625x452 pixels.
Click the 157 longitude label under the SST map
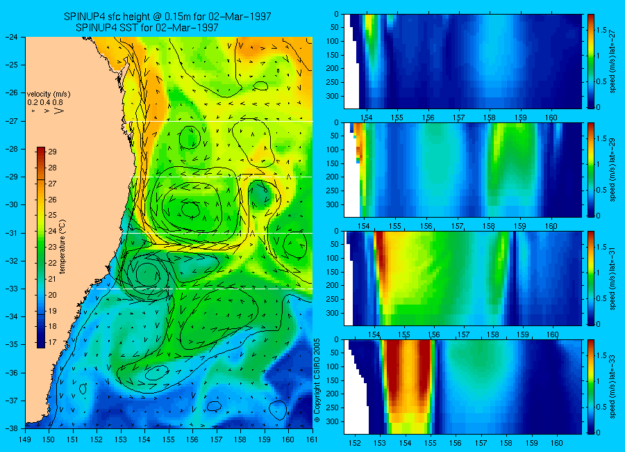[217, 439]
